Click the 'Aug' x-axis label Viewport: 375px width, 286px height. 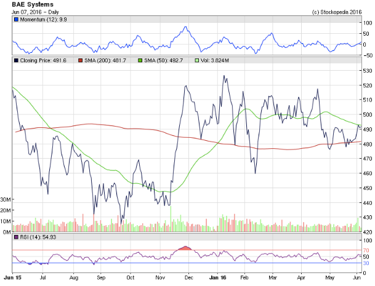point(74,277)
